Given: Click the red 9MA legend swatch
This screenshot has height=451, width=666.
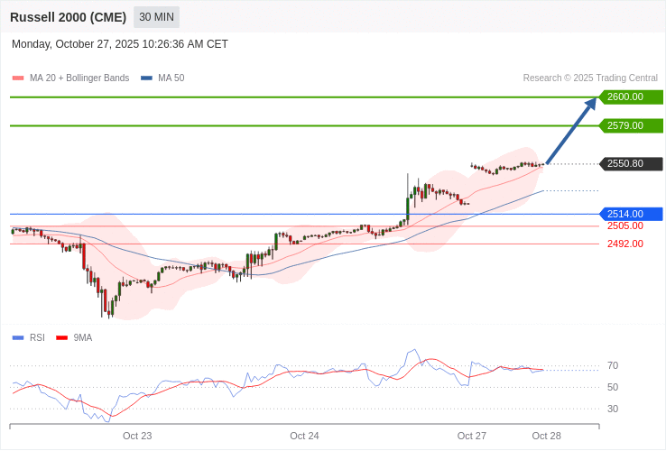Looking at the screenshot, I should click(x=61, y=337).
